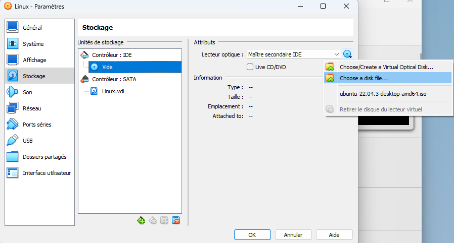Click the remove attachment icon

pyautogui.click(x=176, y=221)
